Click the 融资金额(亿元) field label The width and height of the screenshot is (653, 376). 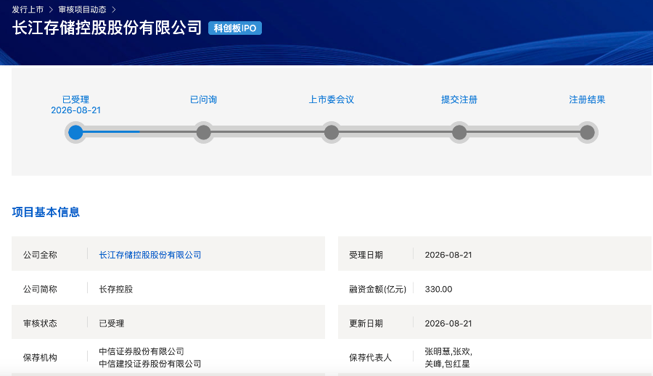click(378, 289)
